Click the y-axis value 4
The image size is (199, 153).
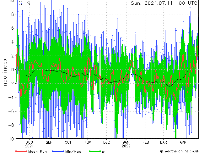(13, 42)
